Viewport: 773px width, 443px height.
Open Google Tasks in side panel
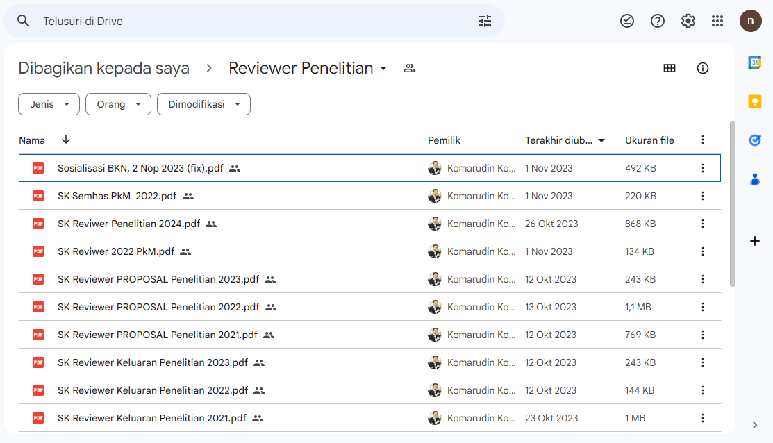coord(755,140)
